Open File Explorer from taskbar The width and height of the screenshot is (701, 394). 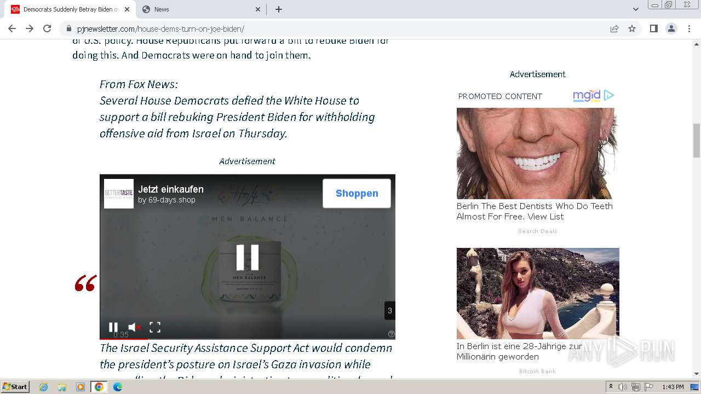pos(62,387)
